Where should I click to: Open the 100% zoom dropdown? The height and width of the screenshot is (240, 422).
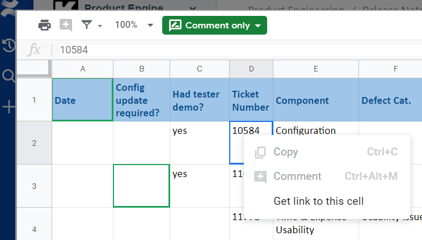134,25
